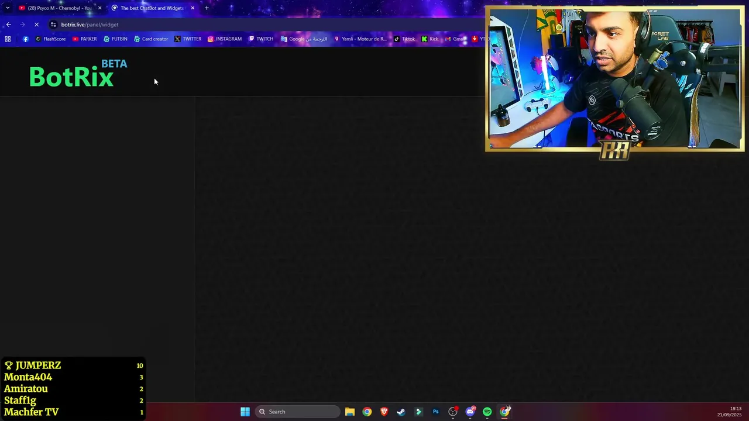Open the apps grid bookmark icon
Image resolution: width=749 pixels, height=421 pixels.
[x=8, y=39]
